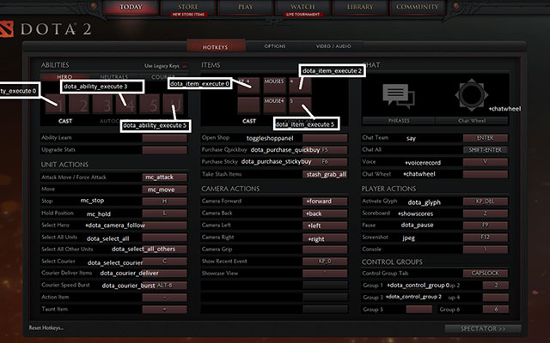Open the LIBRARY section
Viewport: 550px width, 343px height.
(x=360, y=8)
